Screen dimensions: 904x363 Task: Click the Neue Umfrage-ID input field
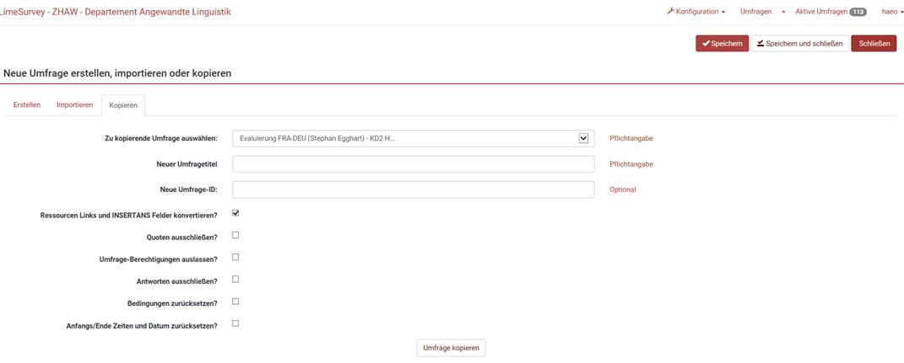coord(413,190)
